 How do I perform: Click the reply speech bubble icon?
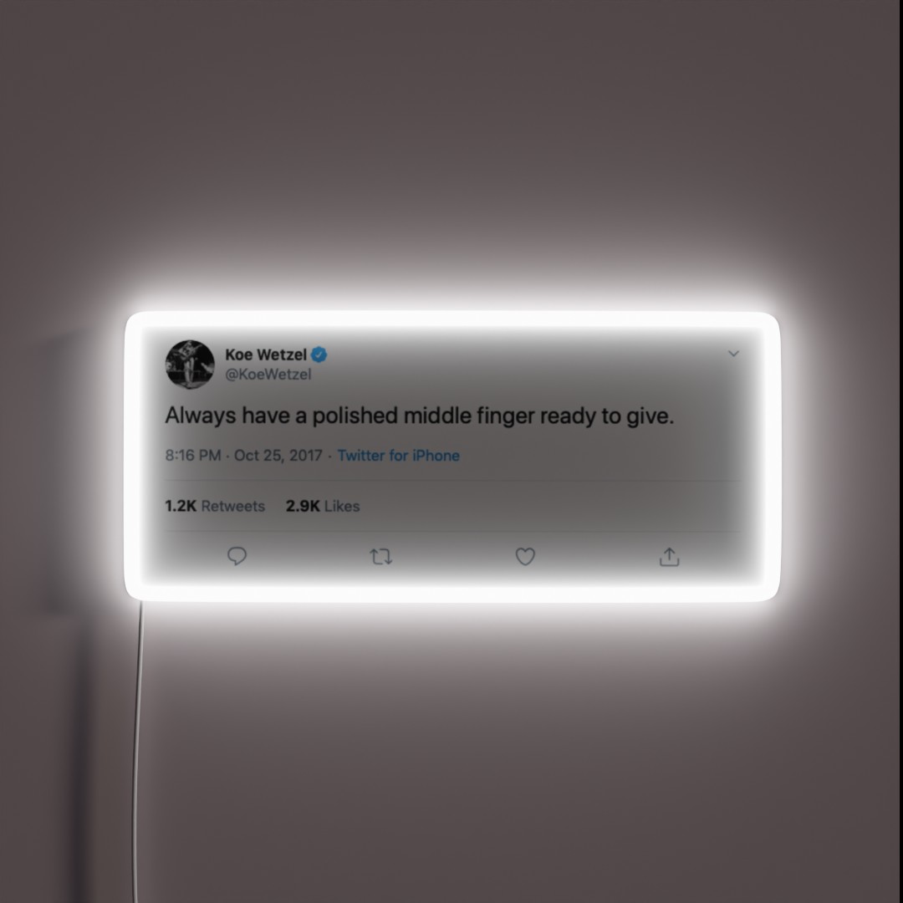coord(237,556)
